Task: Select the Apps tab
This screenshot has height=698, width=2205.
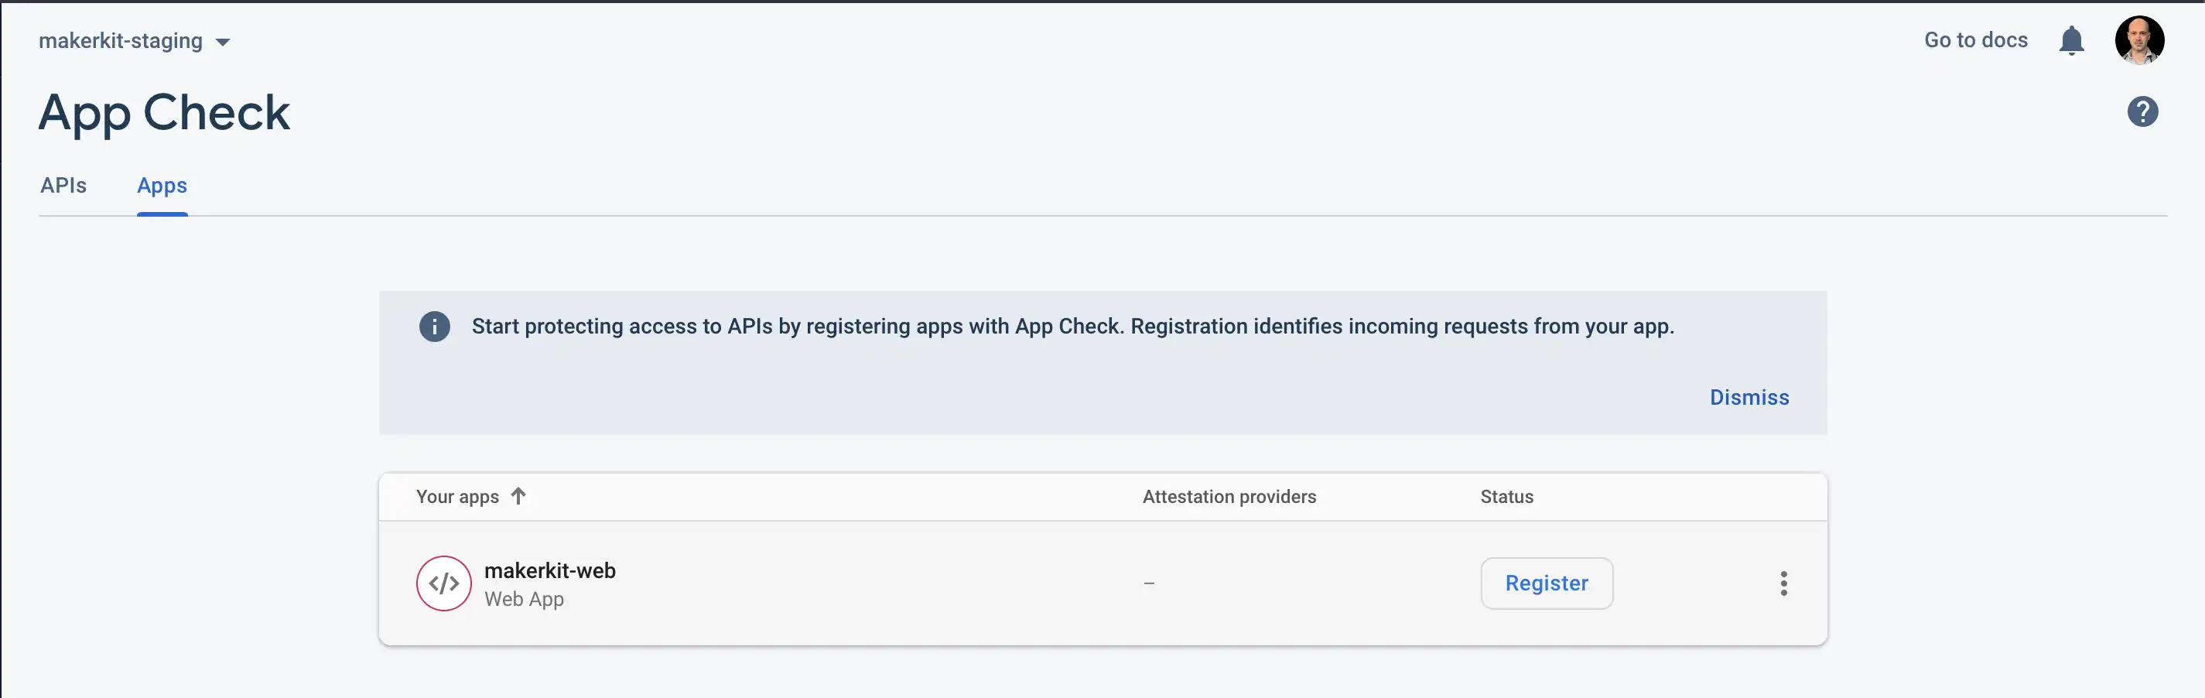Action: click(162, 185)
